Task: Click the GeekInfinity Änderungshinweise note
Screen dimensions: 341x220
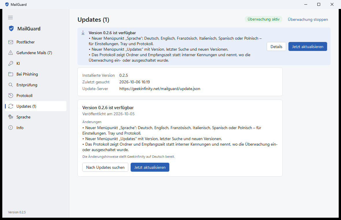Action: [x=129, y=157]
